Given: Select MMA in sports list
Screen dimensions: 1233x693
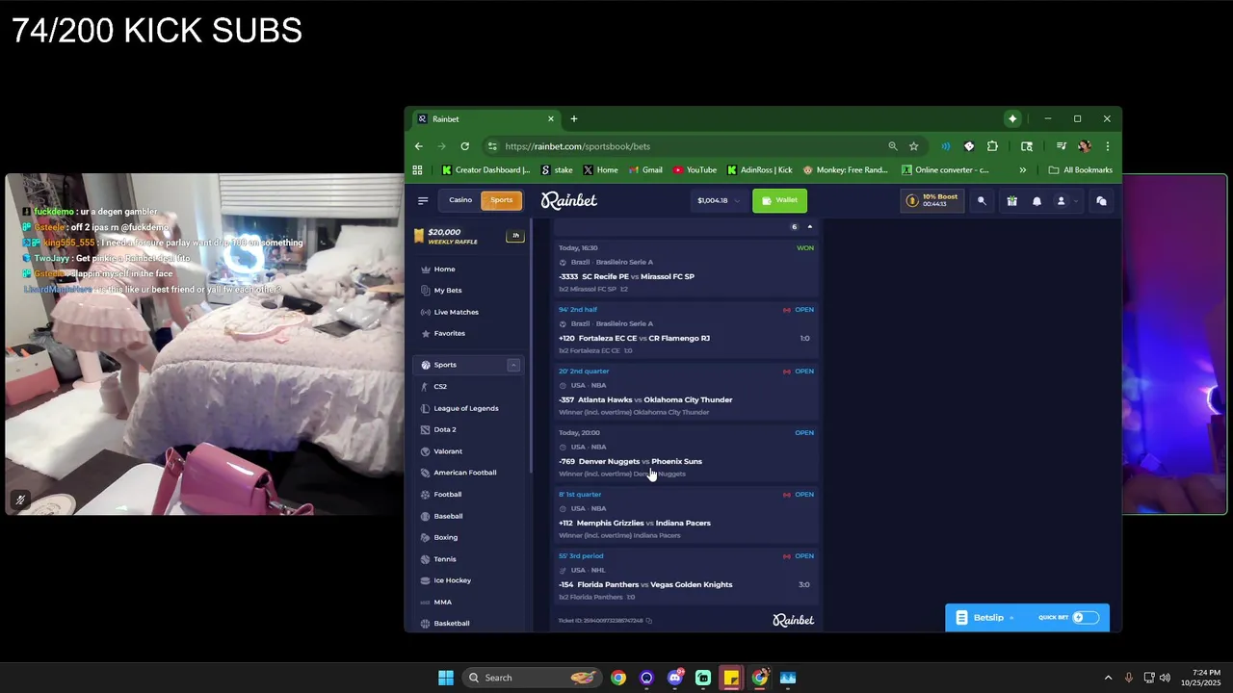Looking at the screenshot, I should 442,602.
